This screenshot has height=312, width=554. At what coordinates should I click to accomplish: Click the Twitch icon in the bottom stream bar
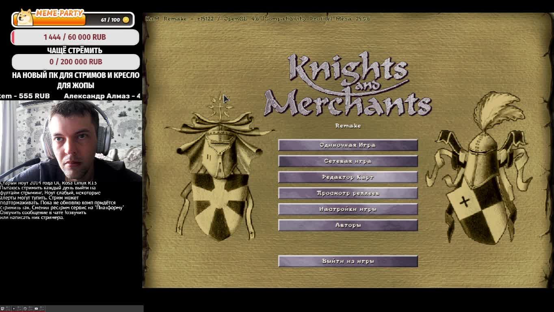(x=2, y=309)
